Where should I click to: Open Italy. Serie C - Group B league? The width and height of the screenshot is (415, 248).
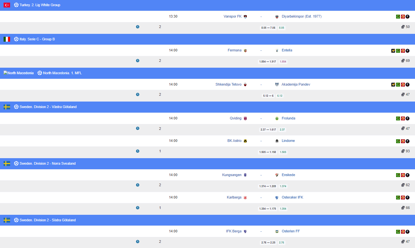[x=37, y=39]
